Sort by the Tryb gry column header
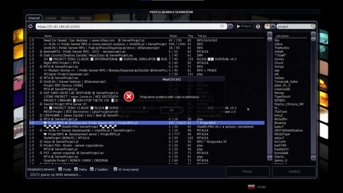 click(202, 36)
